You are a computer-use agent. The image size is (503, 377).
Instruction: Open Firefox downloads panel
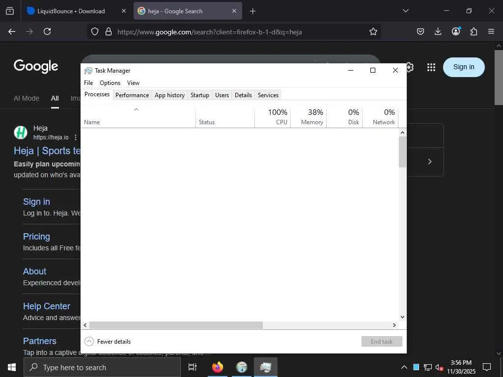(x=438, y=31)
